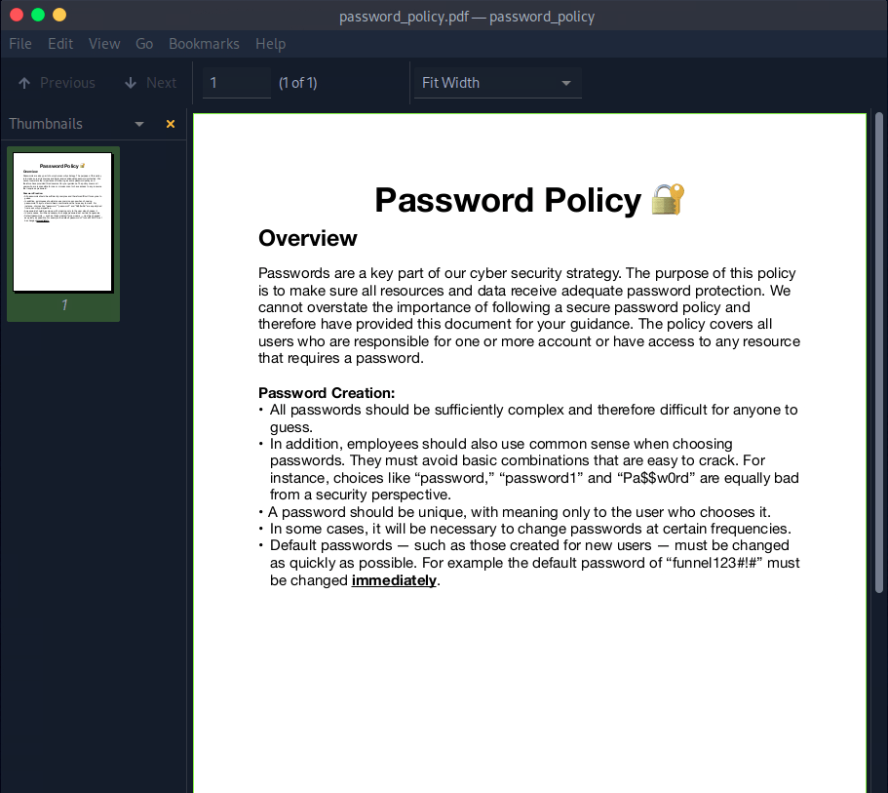The width and height of the screenshot is (888, 793).
Task: Open the Edit menu
Action: 60,44
